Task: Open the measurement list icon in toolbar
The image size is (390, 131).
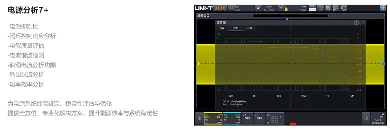Action: [336, 8]
